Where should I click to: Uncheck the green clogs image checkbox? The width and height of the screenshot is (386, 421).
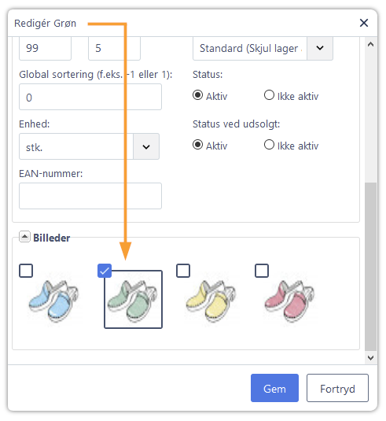[105, 271]
